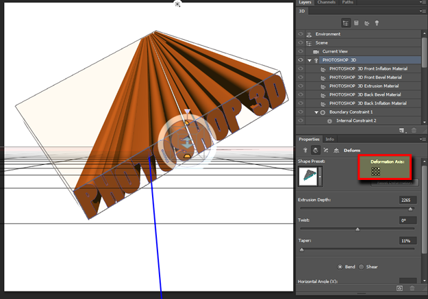Click render icon in Properties footer
Viewport: 428px width, 299px height.
click(x=400, y=289)
